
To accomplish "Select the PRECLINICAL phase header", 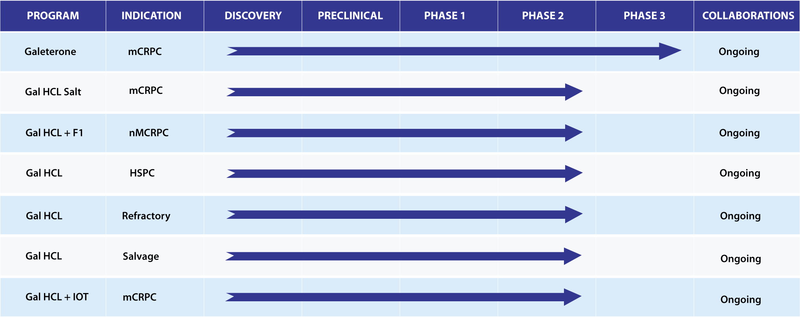I will [350, 16].
